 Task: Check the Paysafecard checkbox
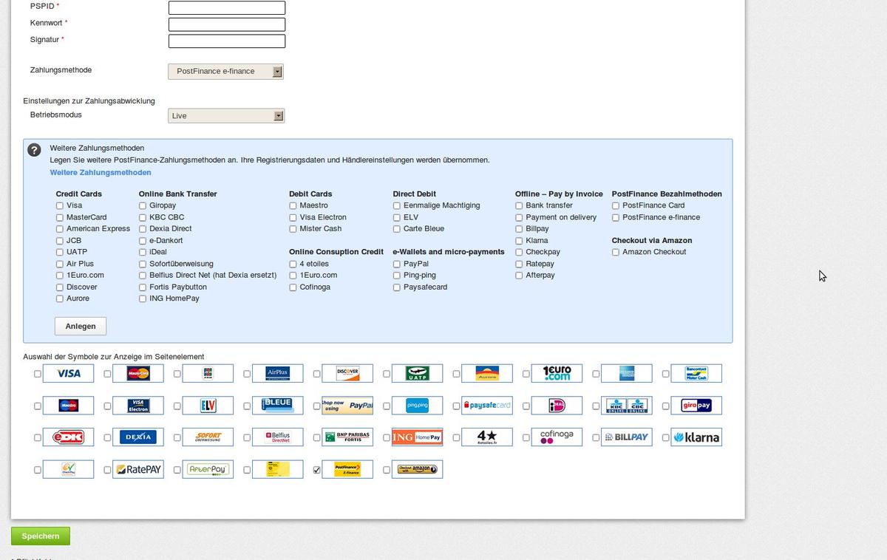(397, 287)
